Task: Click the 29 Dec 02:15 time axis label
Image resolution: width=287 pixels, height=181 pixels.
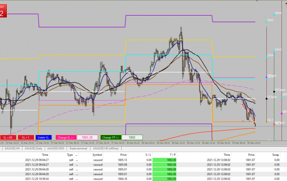Action: pyautogui.click(x=224, y=143)
